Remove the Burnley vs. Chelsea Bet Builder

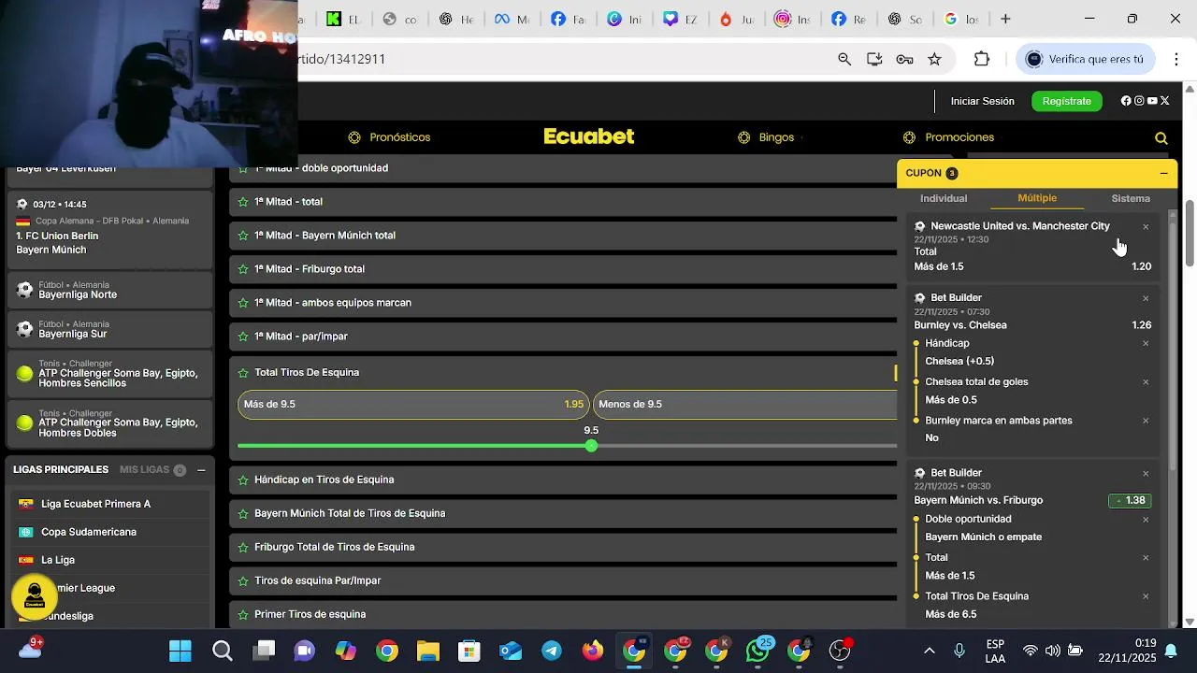click(1146, 298)
